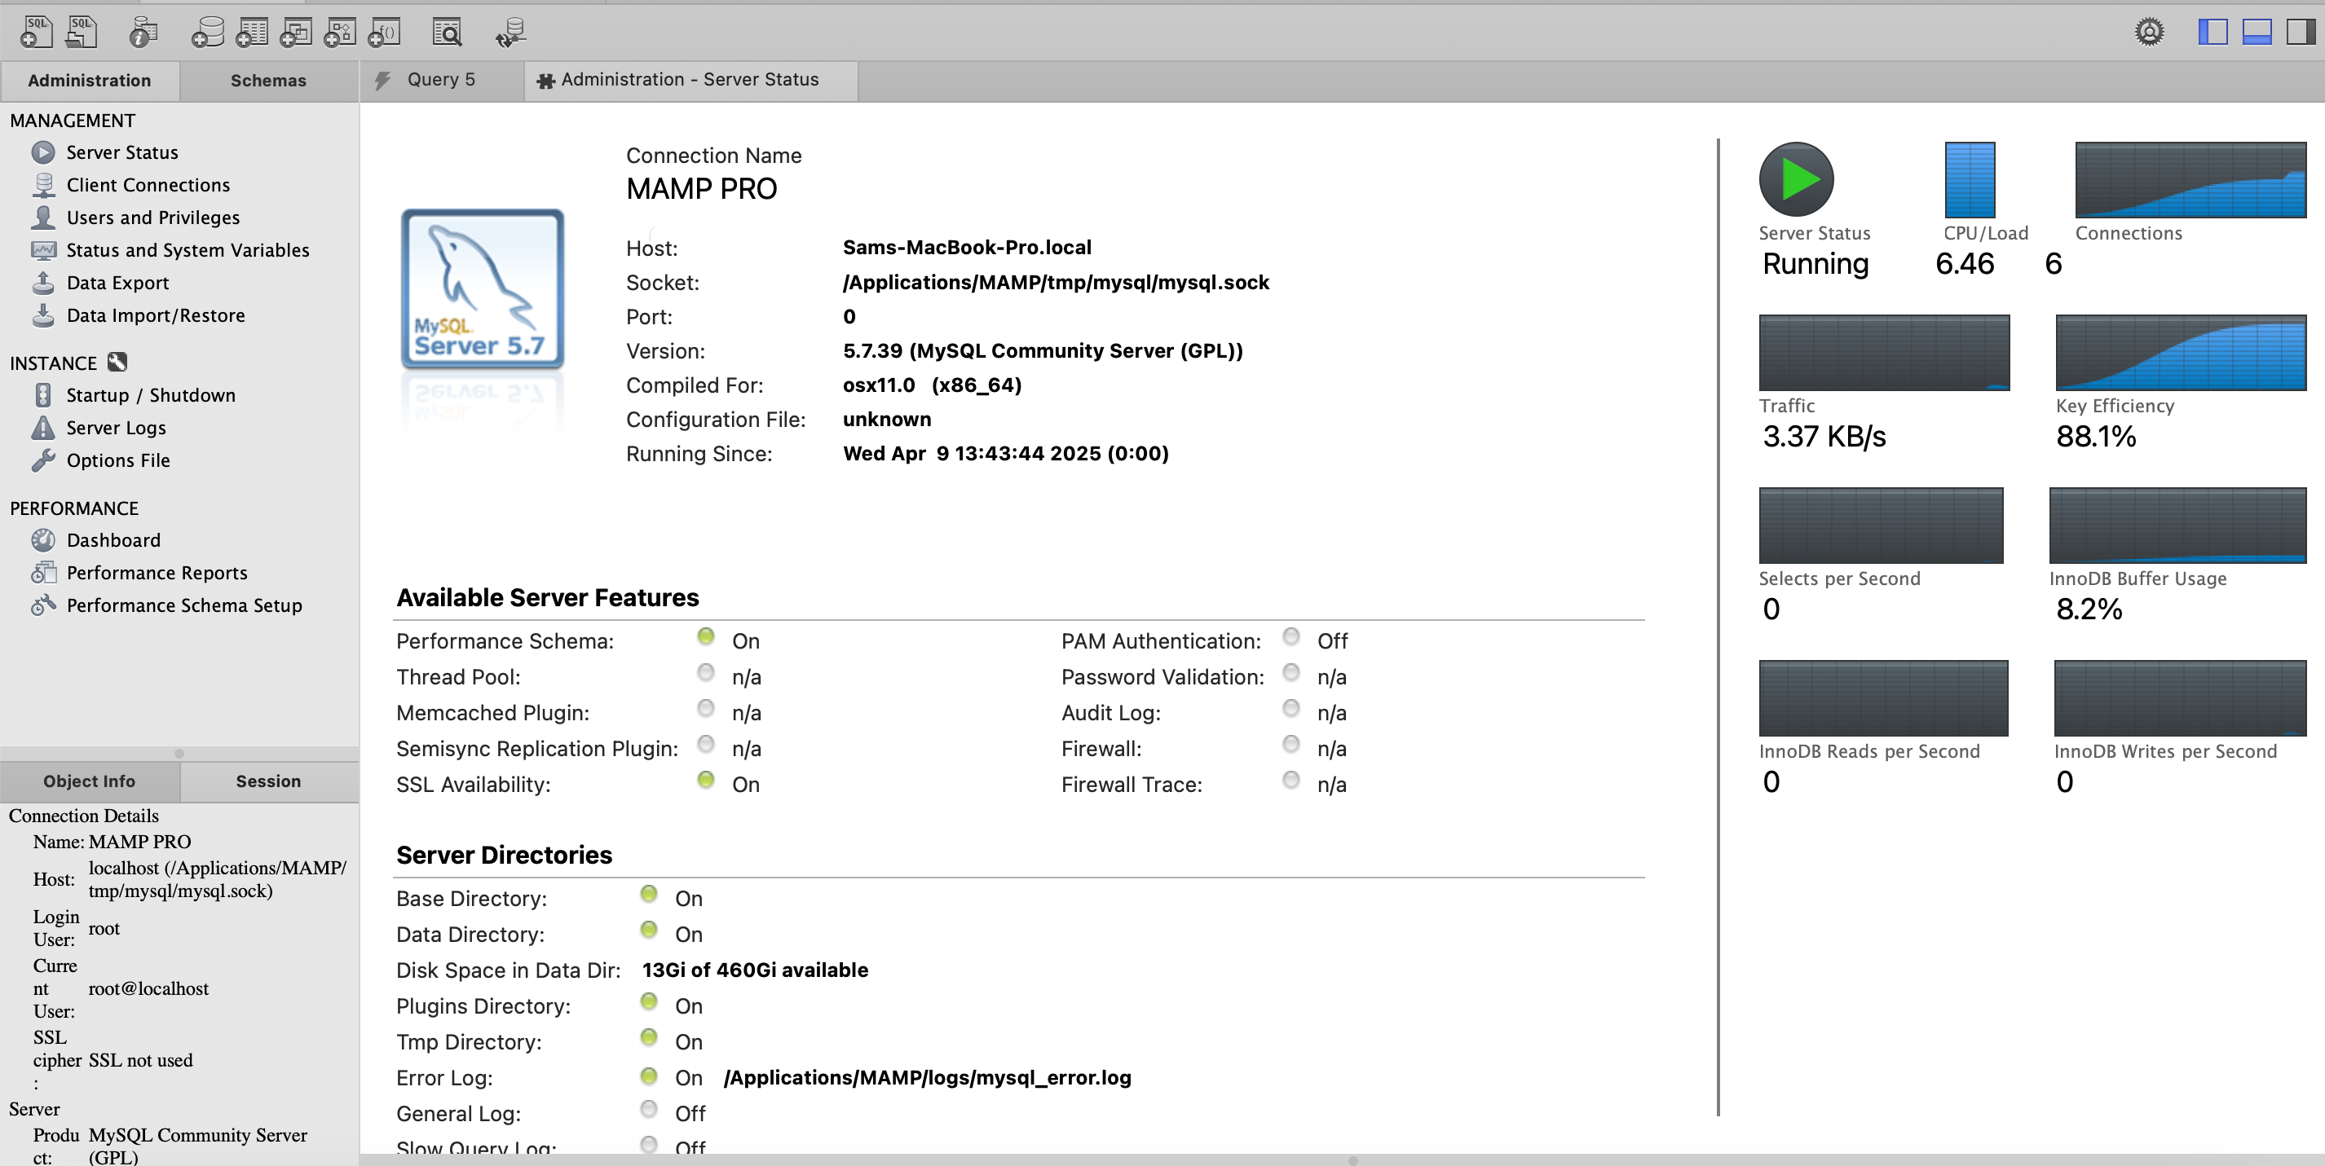The height and width of the screenshot is (1166, 2325).
Task: Open preferences gear icon
Action: (x=2149, y=33)
